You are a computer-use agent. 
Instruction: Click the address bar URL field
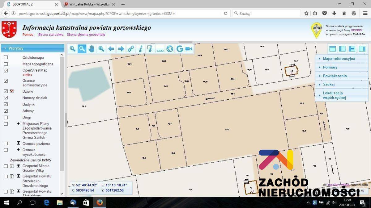[119, 14]
